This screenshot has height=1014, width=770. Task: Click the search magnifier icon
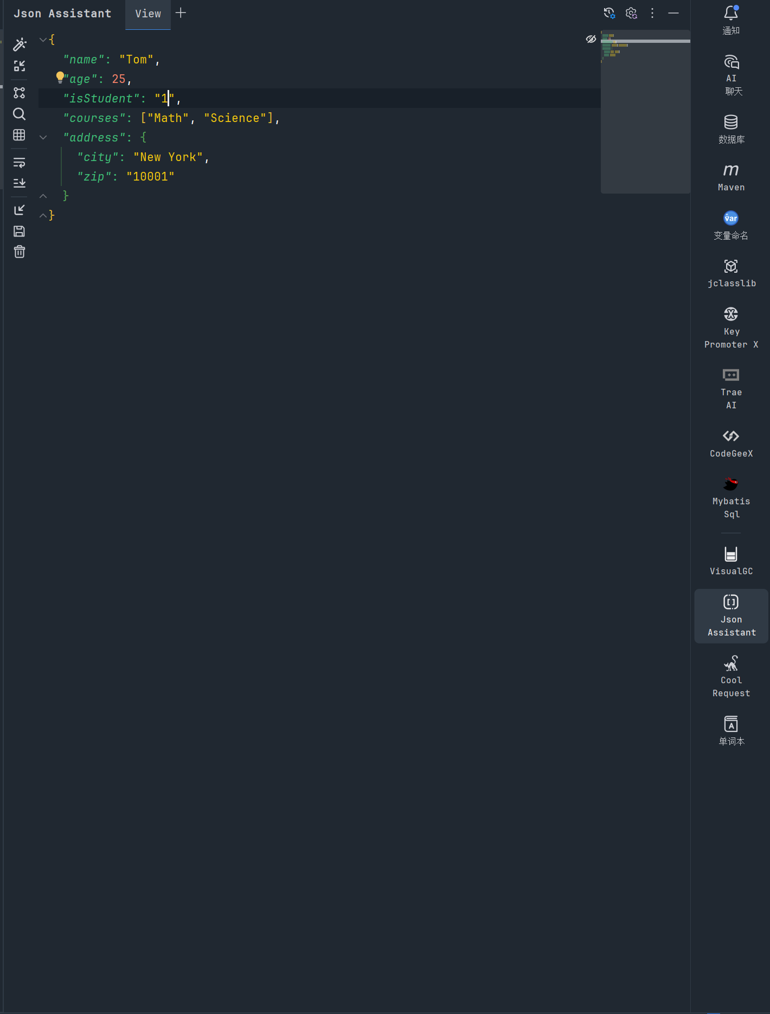[20, 114]
